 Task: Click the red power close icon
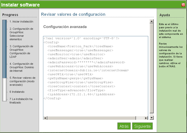pyautogui.click(x=183, y=5)
